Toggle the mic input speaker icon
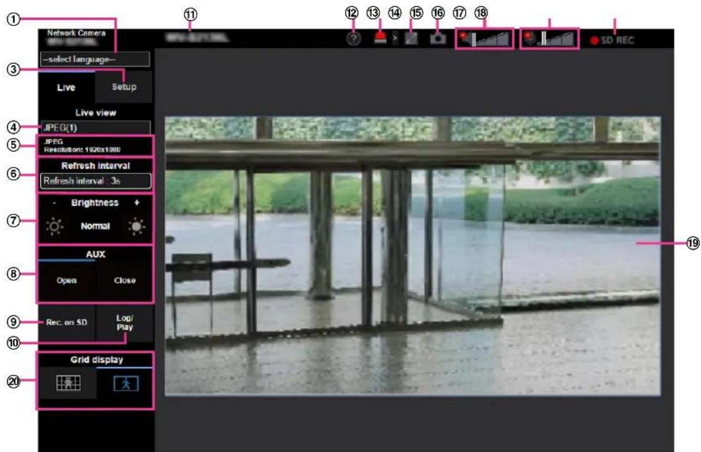Image resolution: width=701 pixels, height=452 pixels. click(x=465, y=38)
